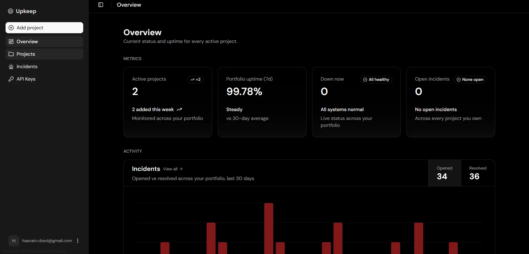Go to the Incidents sidebar page
529x254 pixels.
44,66
